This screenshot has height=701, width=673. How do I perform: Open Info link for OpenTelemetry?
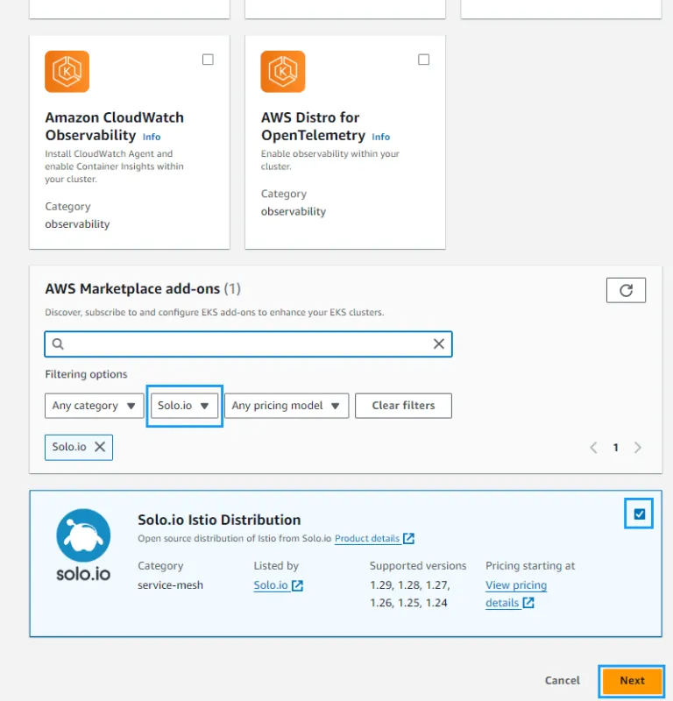(381, 137)
